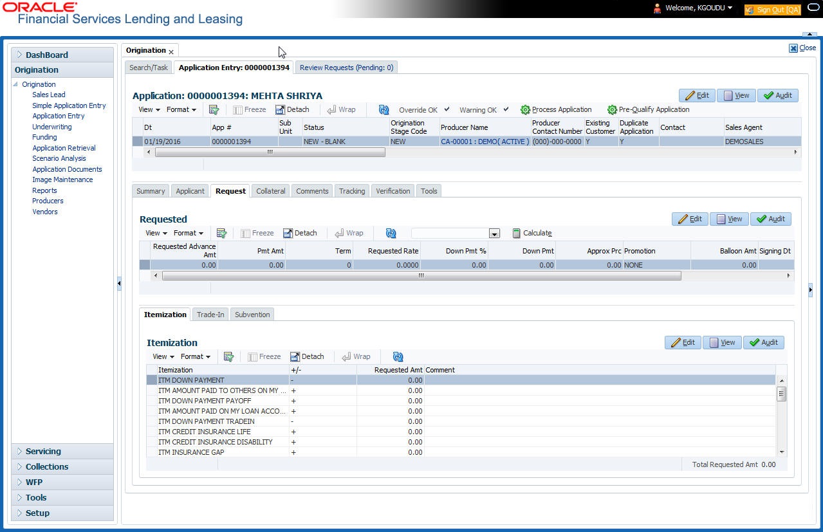The width and height of the screenshot is (823, 532).
Task: Click Audit button in Application header
Action: click(778, 95)
